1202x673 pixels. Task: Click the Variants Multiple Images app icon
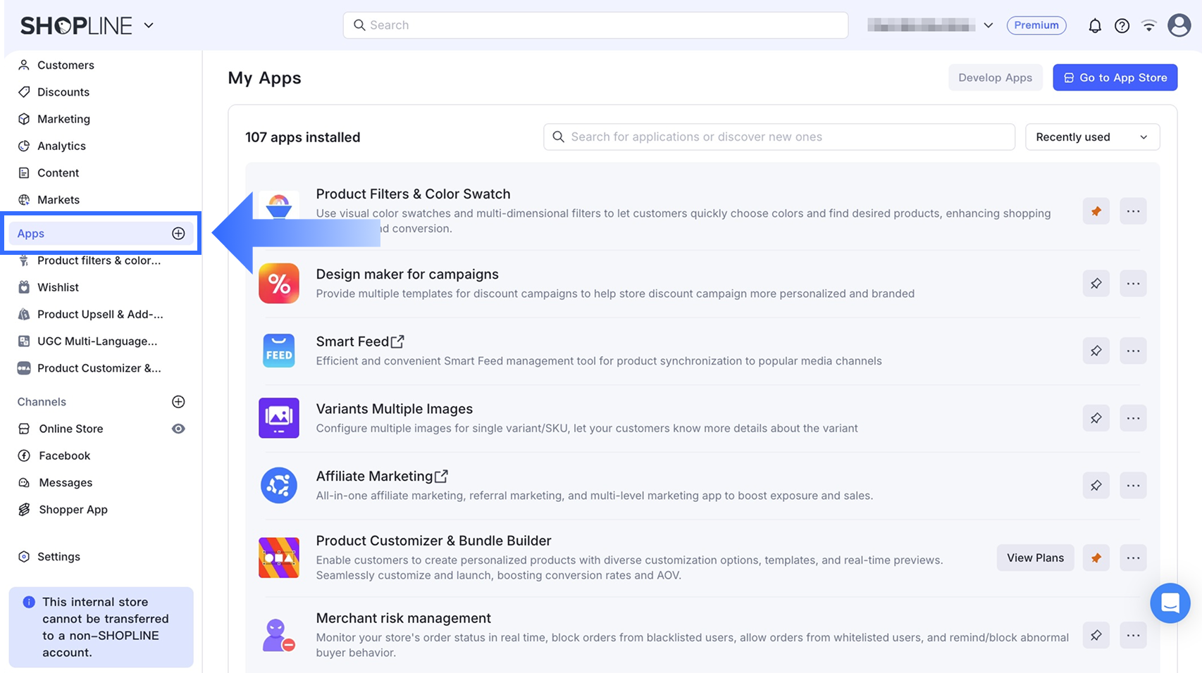(279, 418)
